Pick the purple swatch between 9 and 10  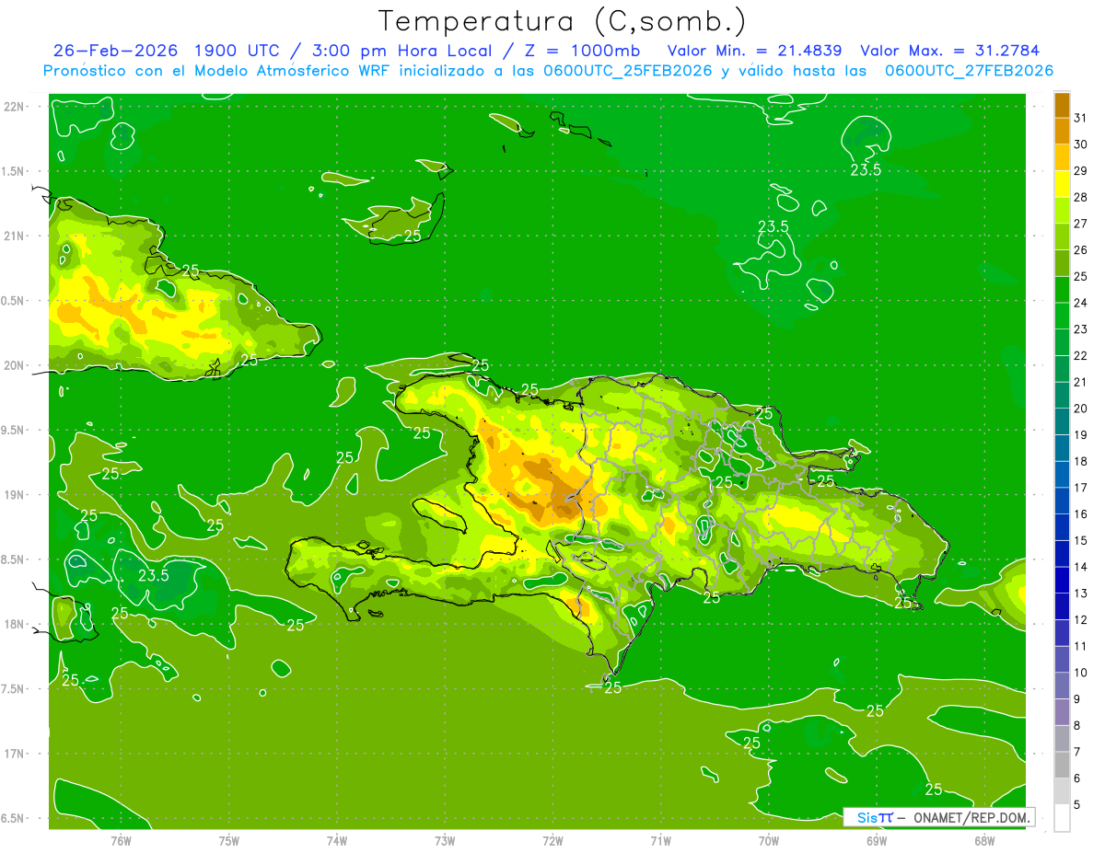(x=1062, y=686)
